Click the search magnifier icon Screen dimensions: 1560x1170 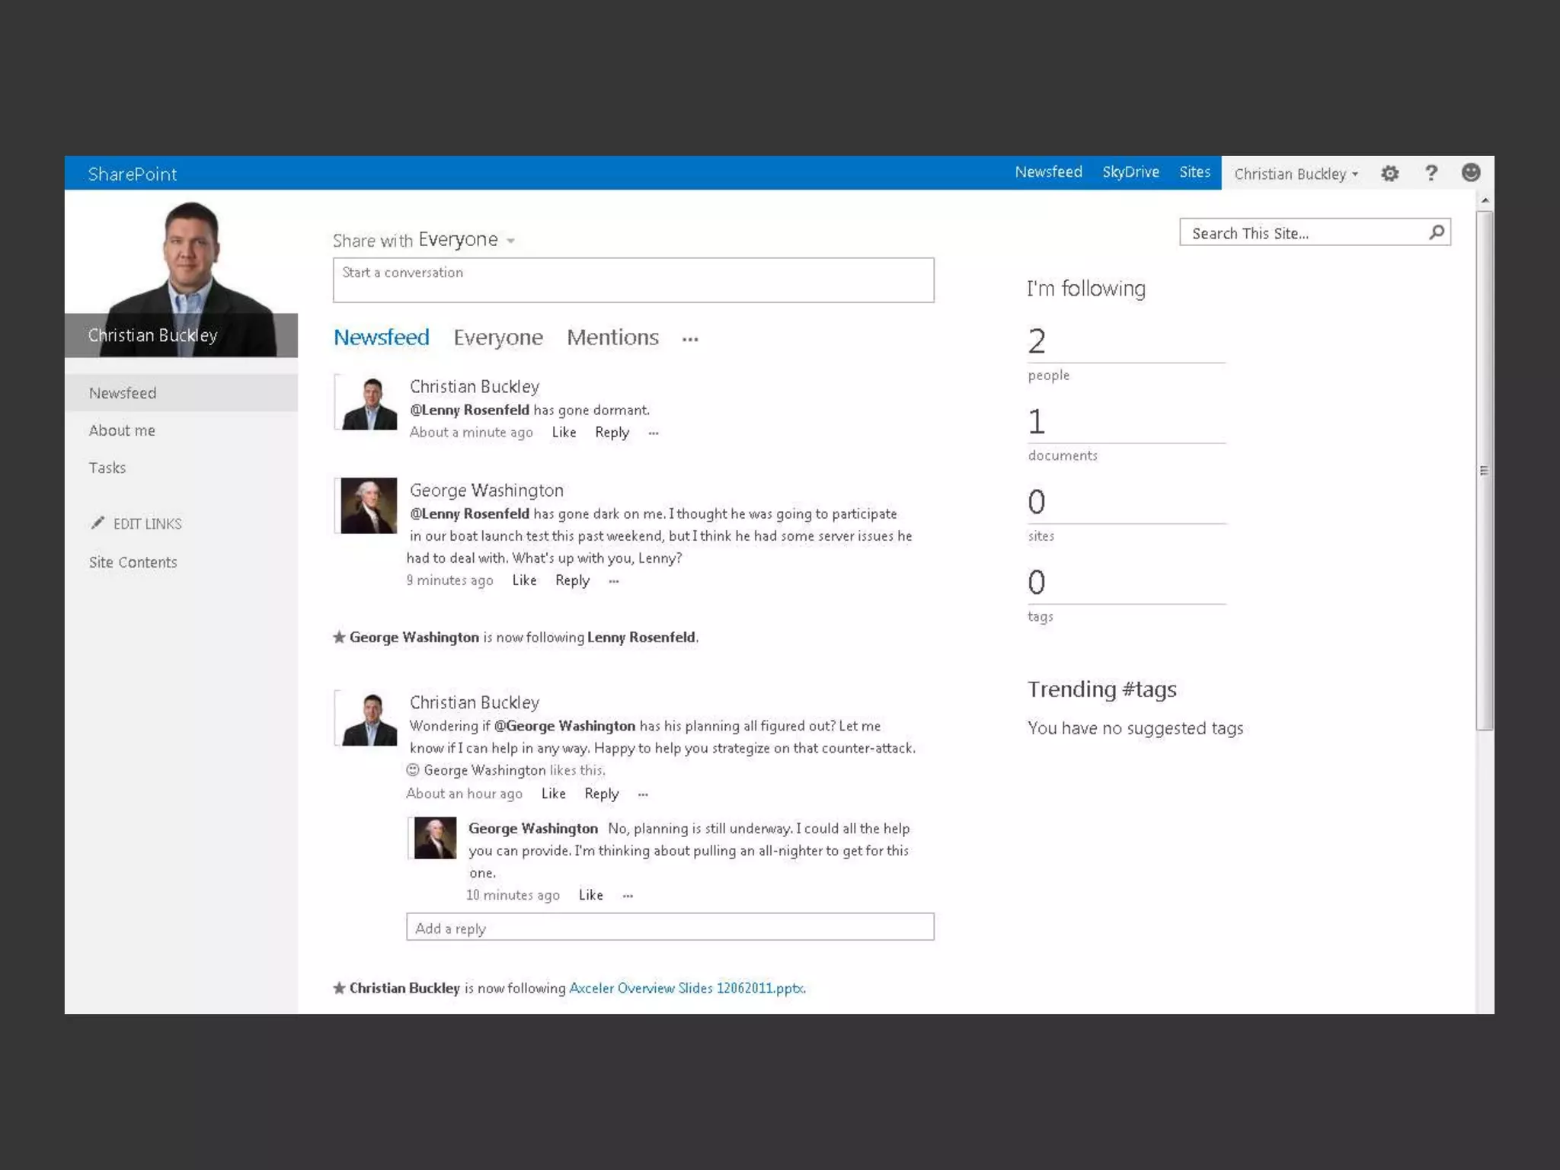[x=1437, y=232]
